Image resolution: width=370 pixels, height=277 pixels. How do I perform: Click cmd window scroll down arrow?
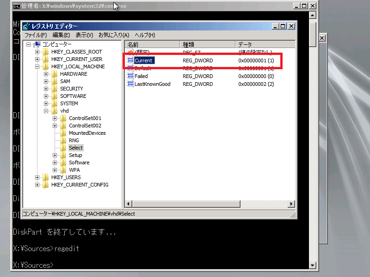click(313, 265)
